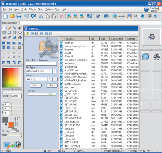Select the orange flower rgb.psd row
This screenshot has height=153, width=162.
pos(99,46)
